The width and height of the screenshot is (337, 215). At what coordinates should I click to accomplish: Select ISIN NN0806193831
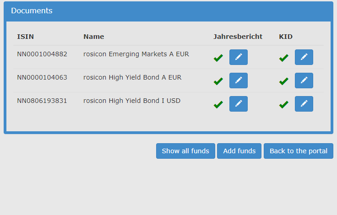pyautogui.click(x=42, y=101)
